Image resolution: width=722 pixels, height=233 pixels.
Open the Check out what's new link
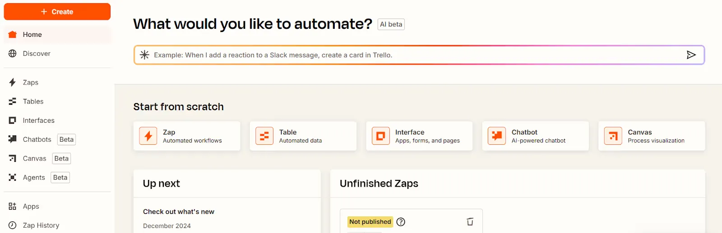(x=179, y=212)
